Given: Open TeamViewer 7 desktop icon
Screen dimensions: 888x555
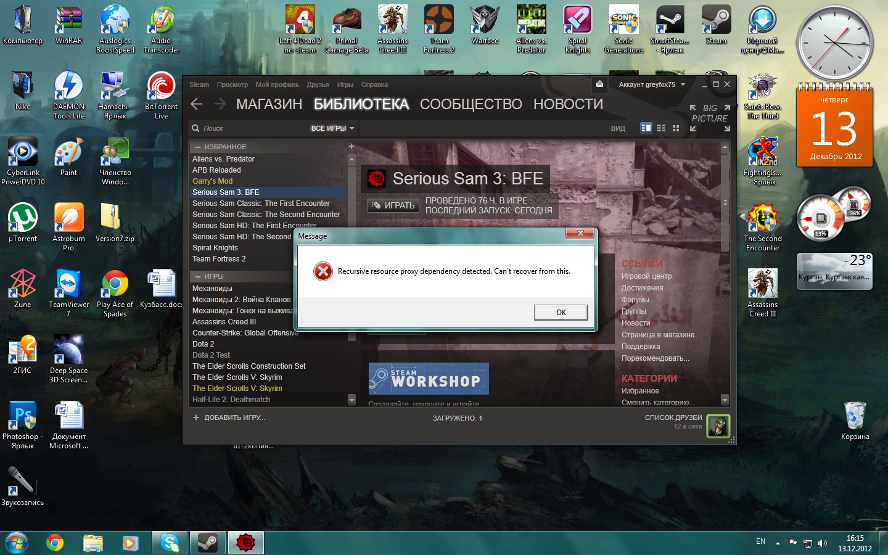Looking at the screenshot, I should point(68,293).
